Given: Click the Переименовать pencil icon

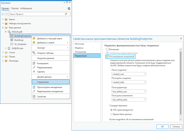Looking at the screenshot, I should pos(34,67).
